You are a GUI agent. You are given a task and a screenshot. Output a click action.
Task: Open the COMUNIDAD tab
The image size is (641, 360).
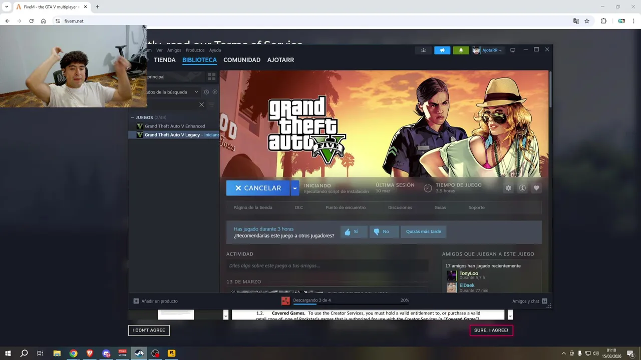click(242, 60)
